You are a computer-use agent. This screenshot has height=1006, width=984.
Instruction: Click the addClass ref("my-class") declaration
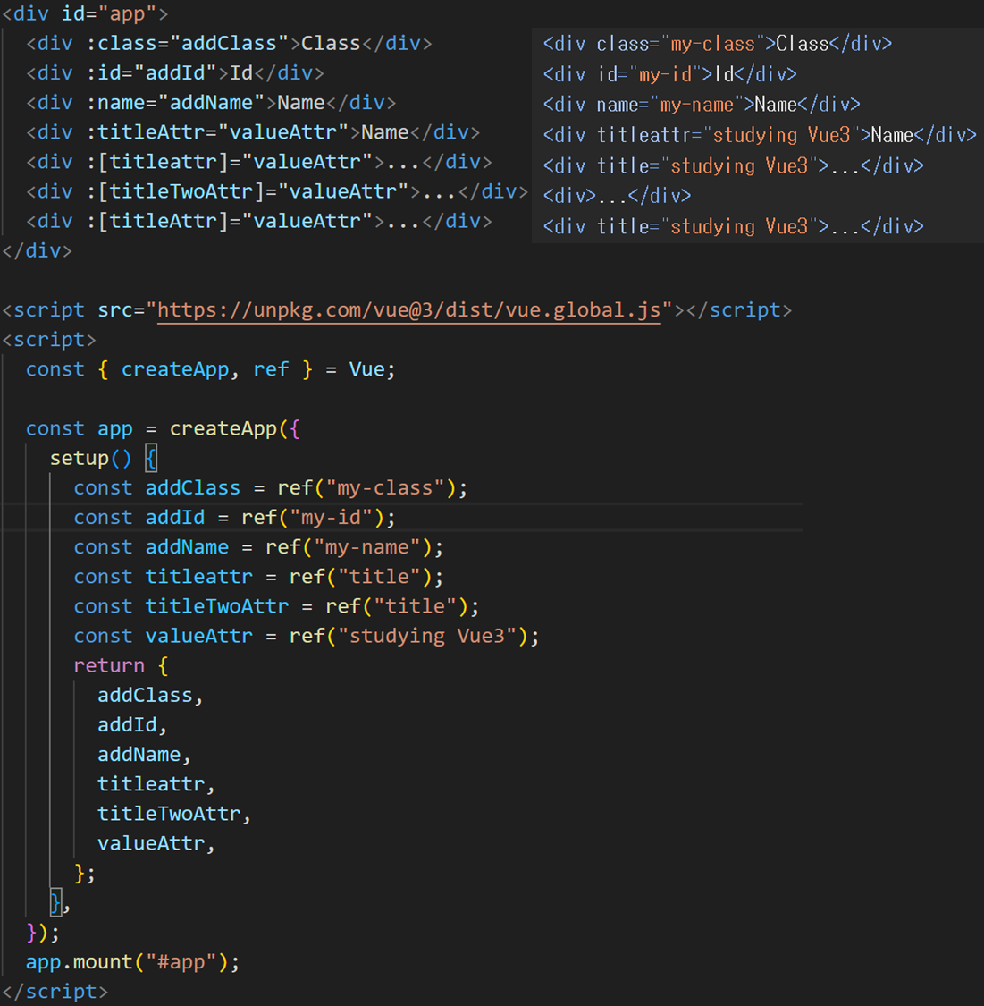(271, 488)
